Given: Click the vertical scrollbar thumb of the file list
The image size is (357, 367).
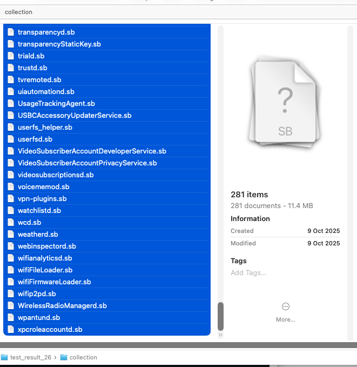Looking at the screenshot, I should pos(220,316).
